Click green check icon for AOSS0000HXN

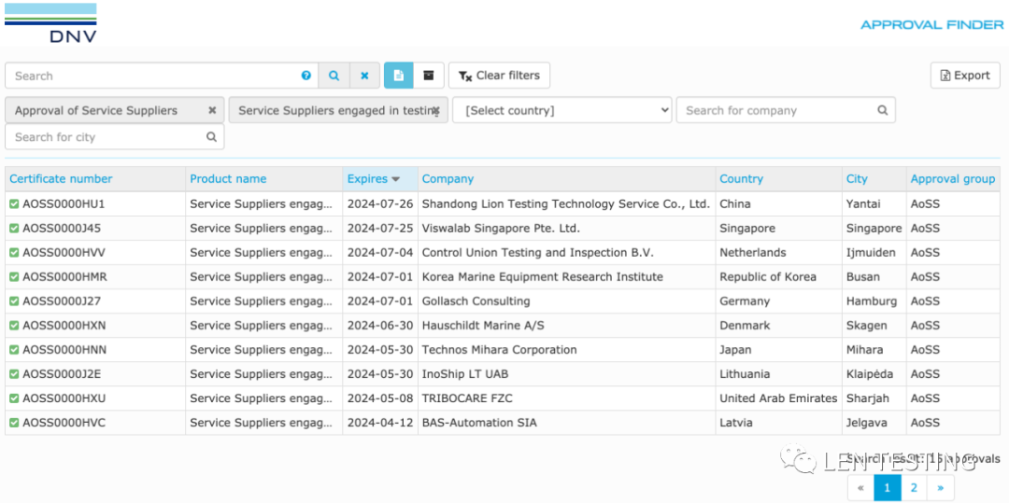point(14,325)
